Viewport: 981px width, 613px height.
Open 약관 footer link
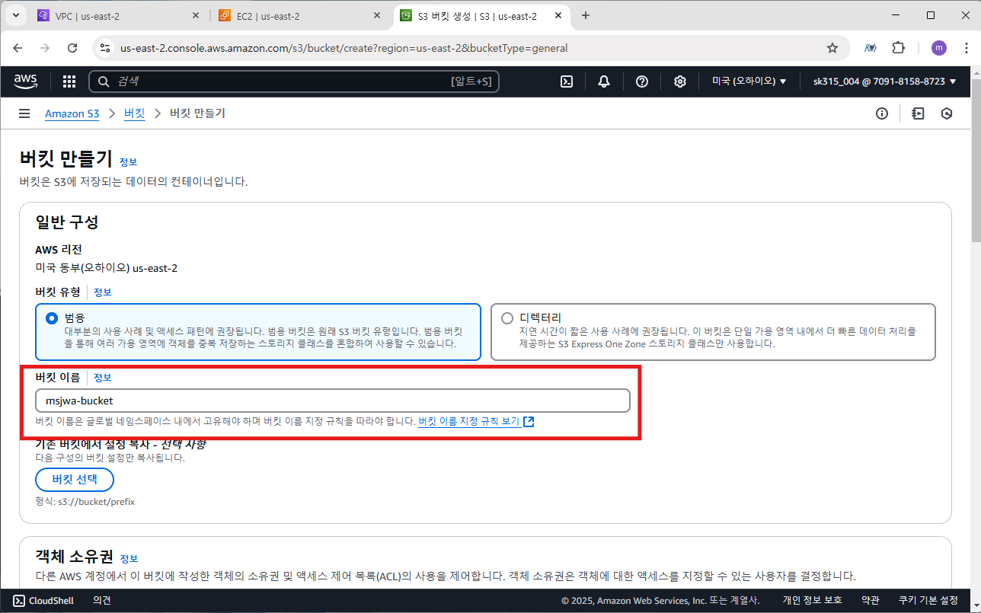coord(871,601)
